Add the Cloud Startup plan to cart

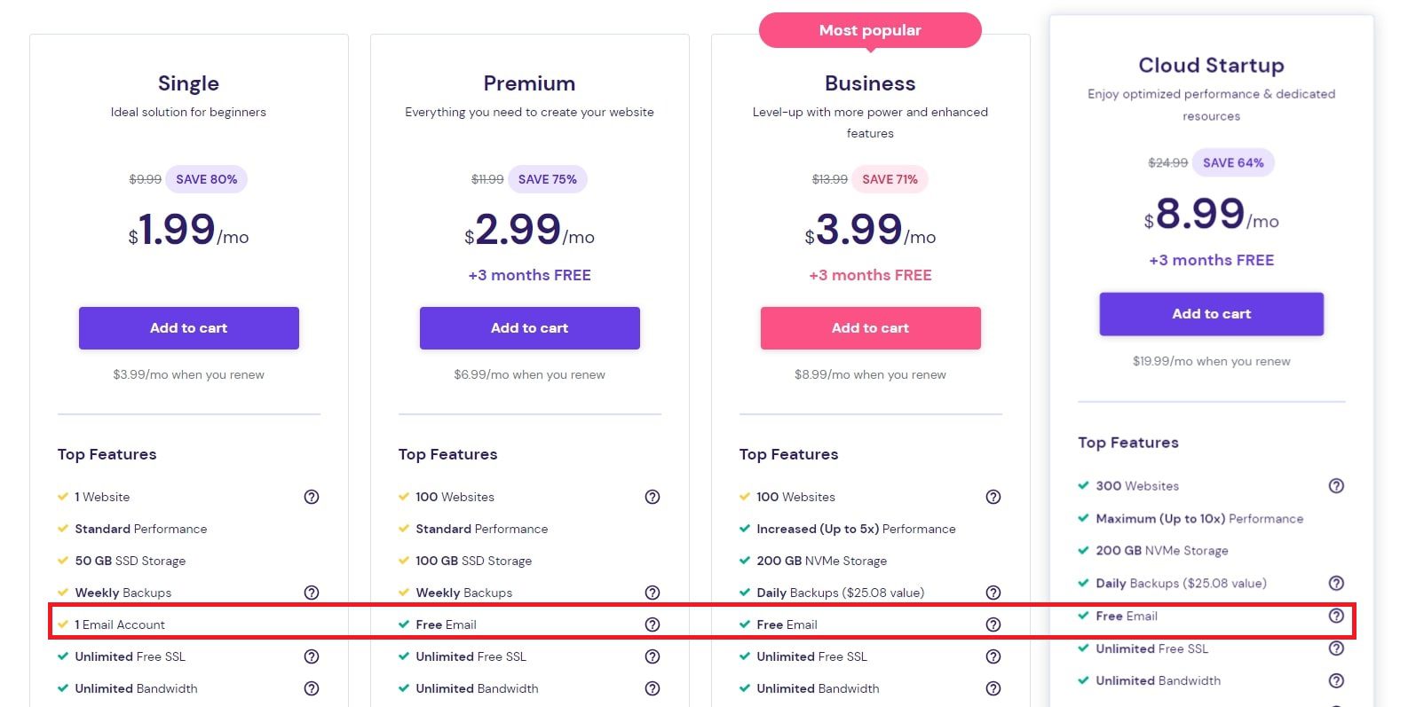point(1211,313)
